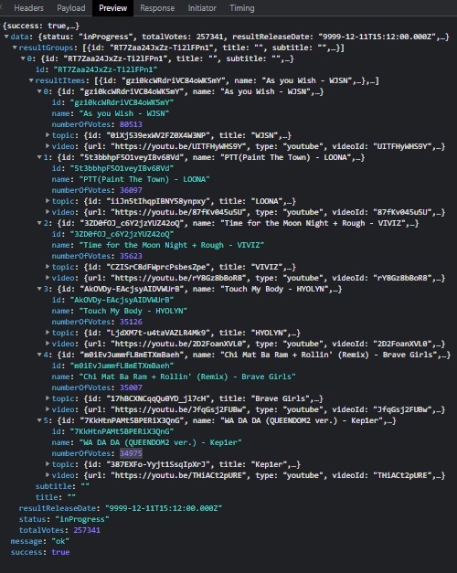Collapse item 2 Time for the Moon Night

(x=39, y=223)
